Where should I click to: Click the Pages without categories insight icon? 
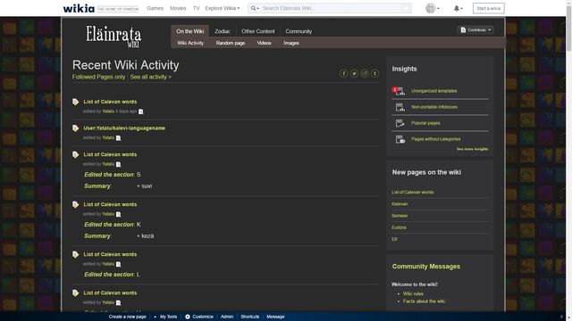point(400,139)
